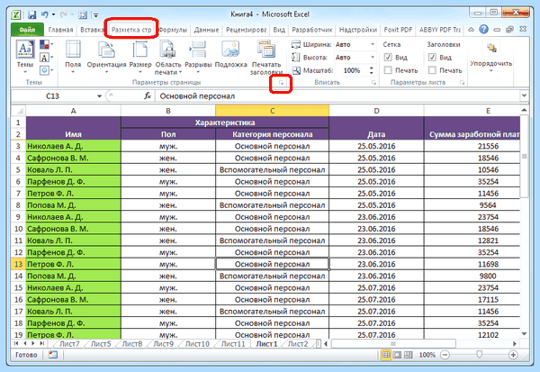Click the Undo icon in quick access toolbar

[x=45, y=14]
